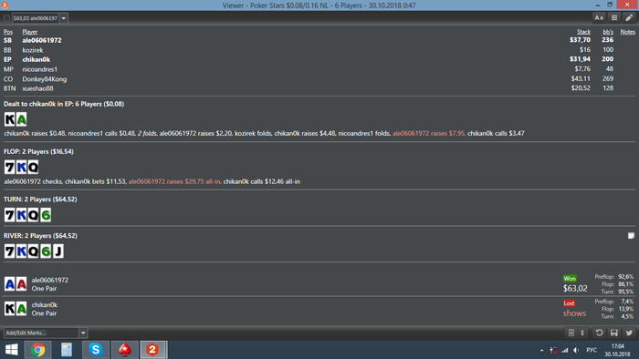Click chikan0k's KA hole cards in showdown
This screenshot has height=359, width=639.
16,309
